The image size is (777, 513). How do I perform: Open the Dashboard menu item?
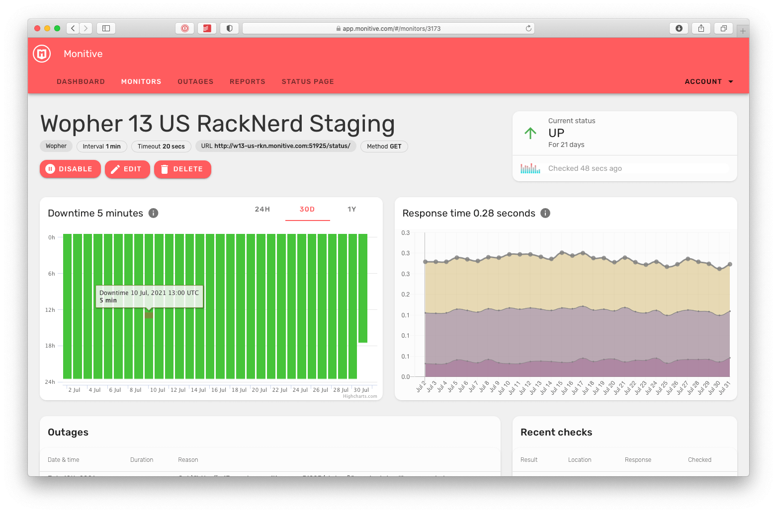pos(81,81)
